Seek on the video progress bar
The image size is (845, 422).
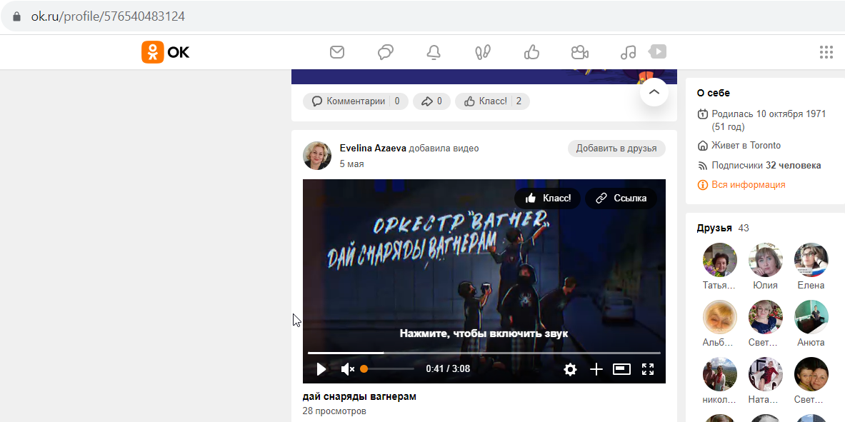pos(484,353)
